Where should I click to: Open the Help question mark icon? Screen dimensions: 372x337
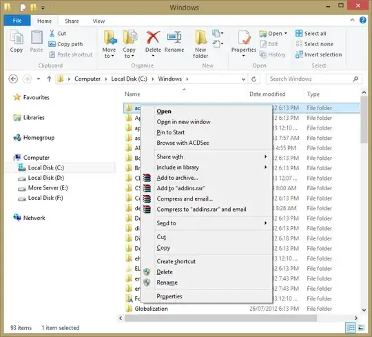[363, 20]
